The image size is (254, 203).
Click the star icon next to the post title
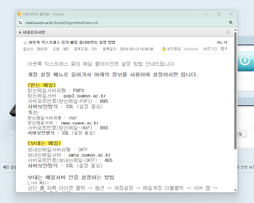25,42
